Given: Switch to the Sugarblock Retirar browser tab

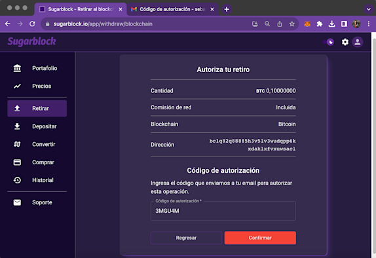Looking at the screenshot, I should (x=81, y=9).
